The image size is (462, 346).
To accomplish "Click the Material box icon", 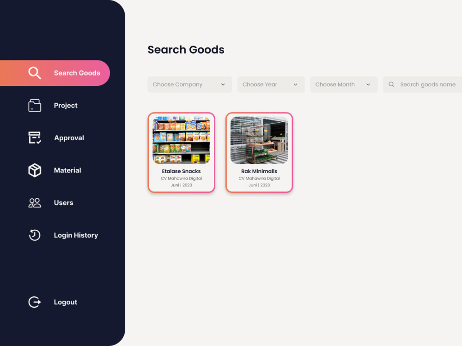I will click(x=35, y=170).
